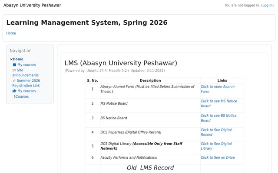The height and width of the screenshot is (173, 278).
Task: Open the Courses navigation item
Action: (x=22, y=96)
